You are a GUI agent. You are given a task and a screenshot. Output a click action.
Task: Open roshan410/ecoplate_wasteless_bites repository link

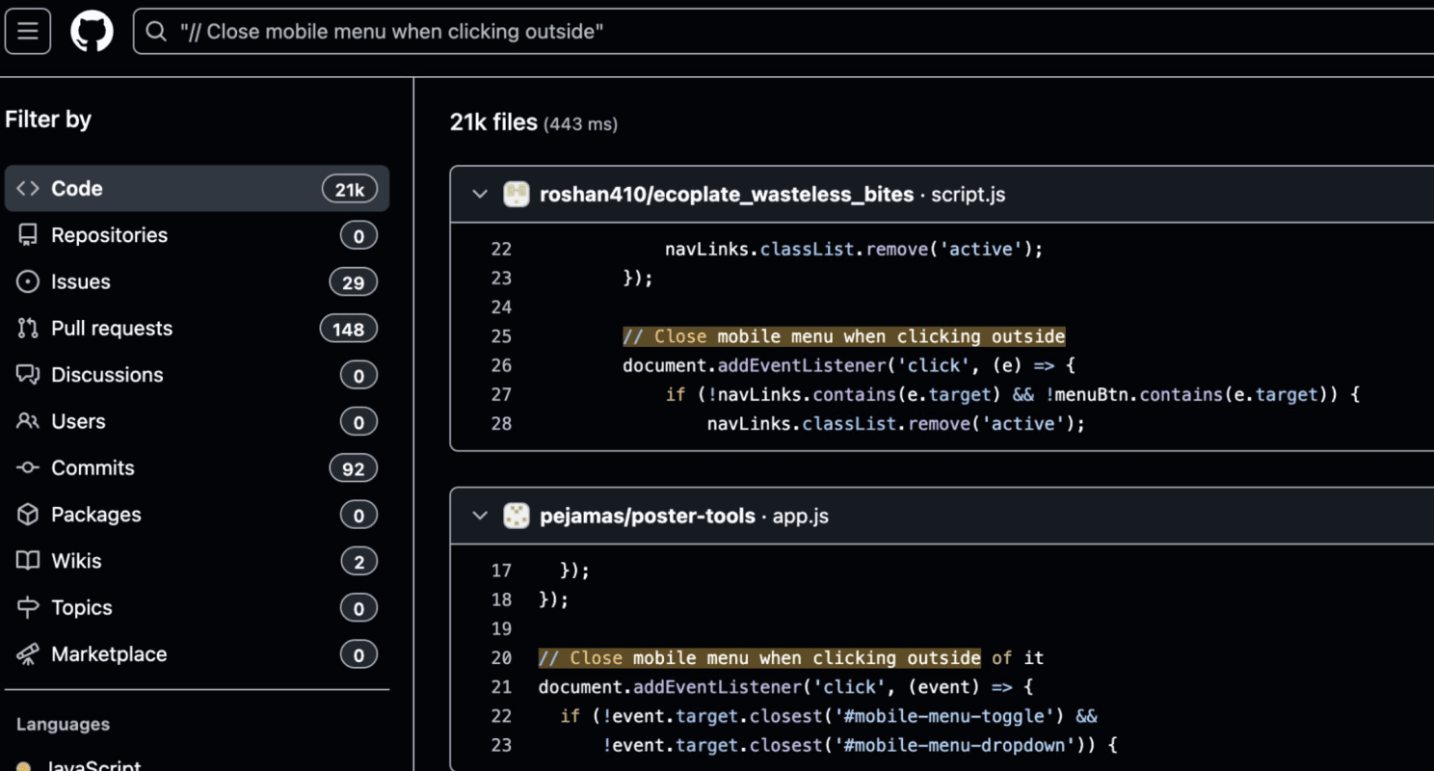pyautogui.click(x=727, y=195)
